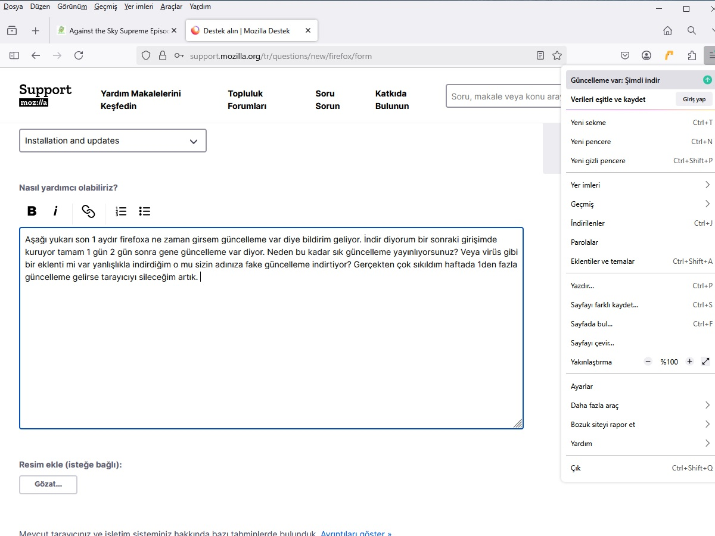Click inside the question text area
The image size is (715, 536).
click(x=271, y=328)
